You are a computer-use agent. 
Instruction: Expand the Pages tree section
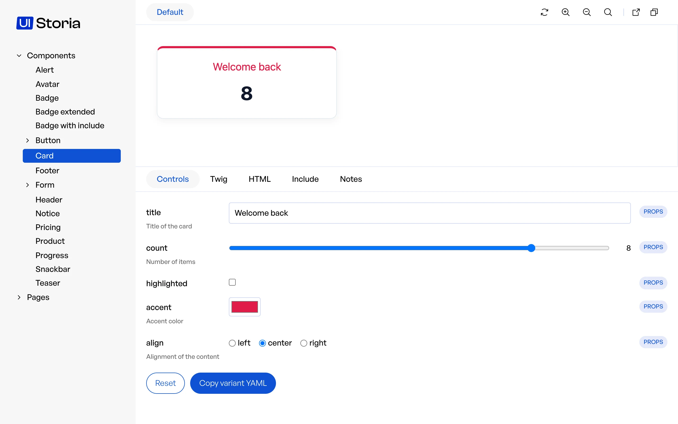(19, 297)
